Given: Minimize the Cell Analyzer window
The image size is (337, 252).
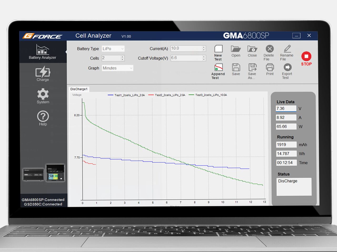Looking at the screenshot, I should point(296,36).
